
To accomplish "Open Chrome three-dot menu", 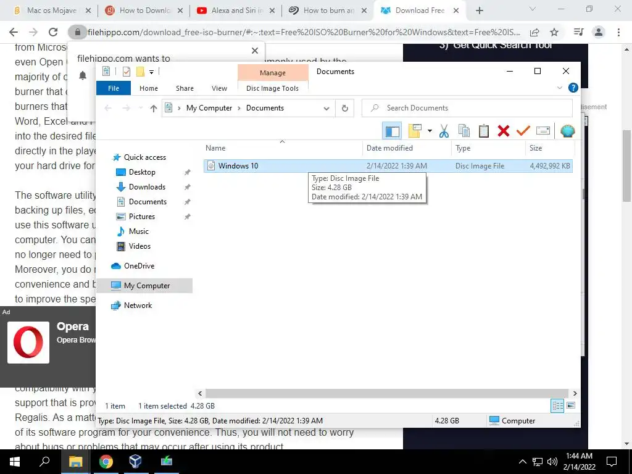I will coord(618,32).
